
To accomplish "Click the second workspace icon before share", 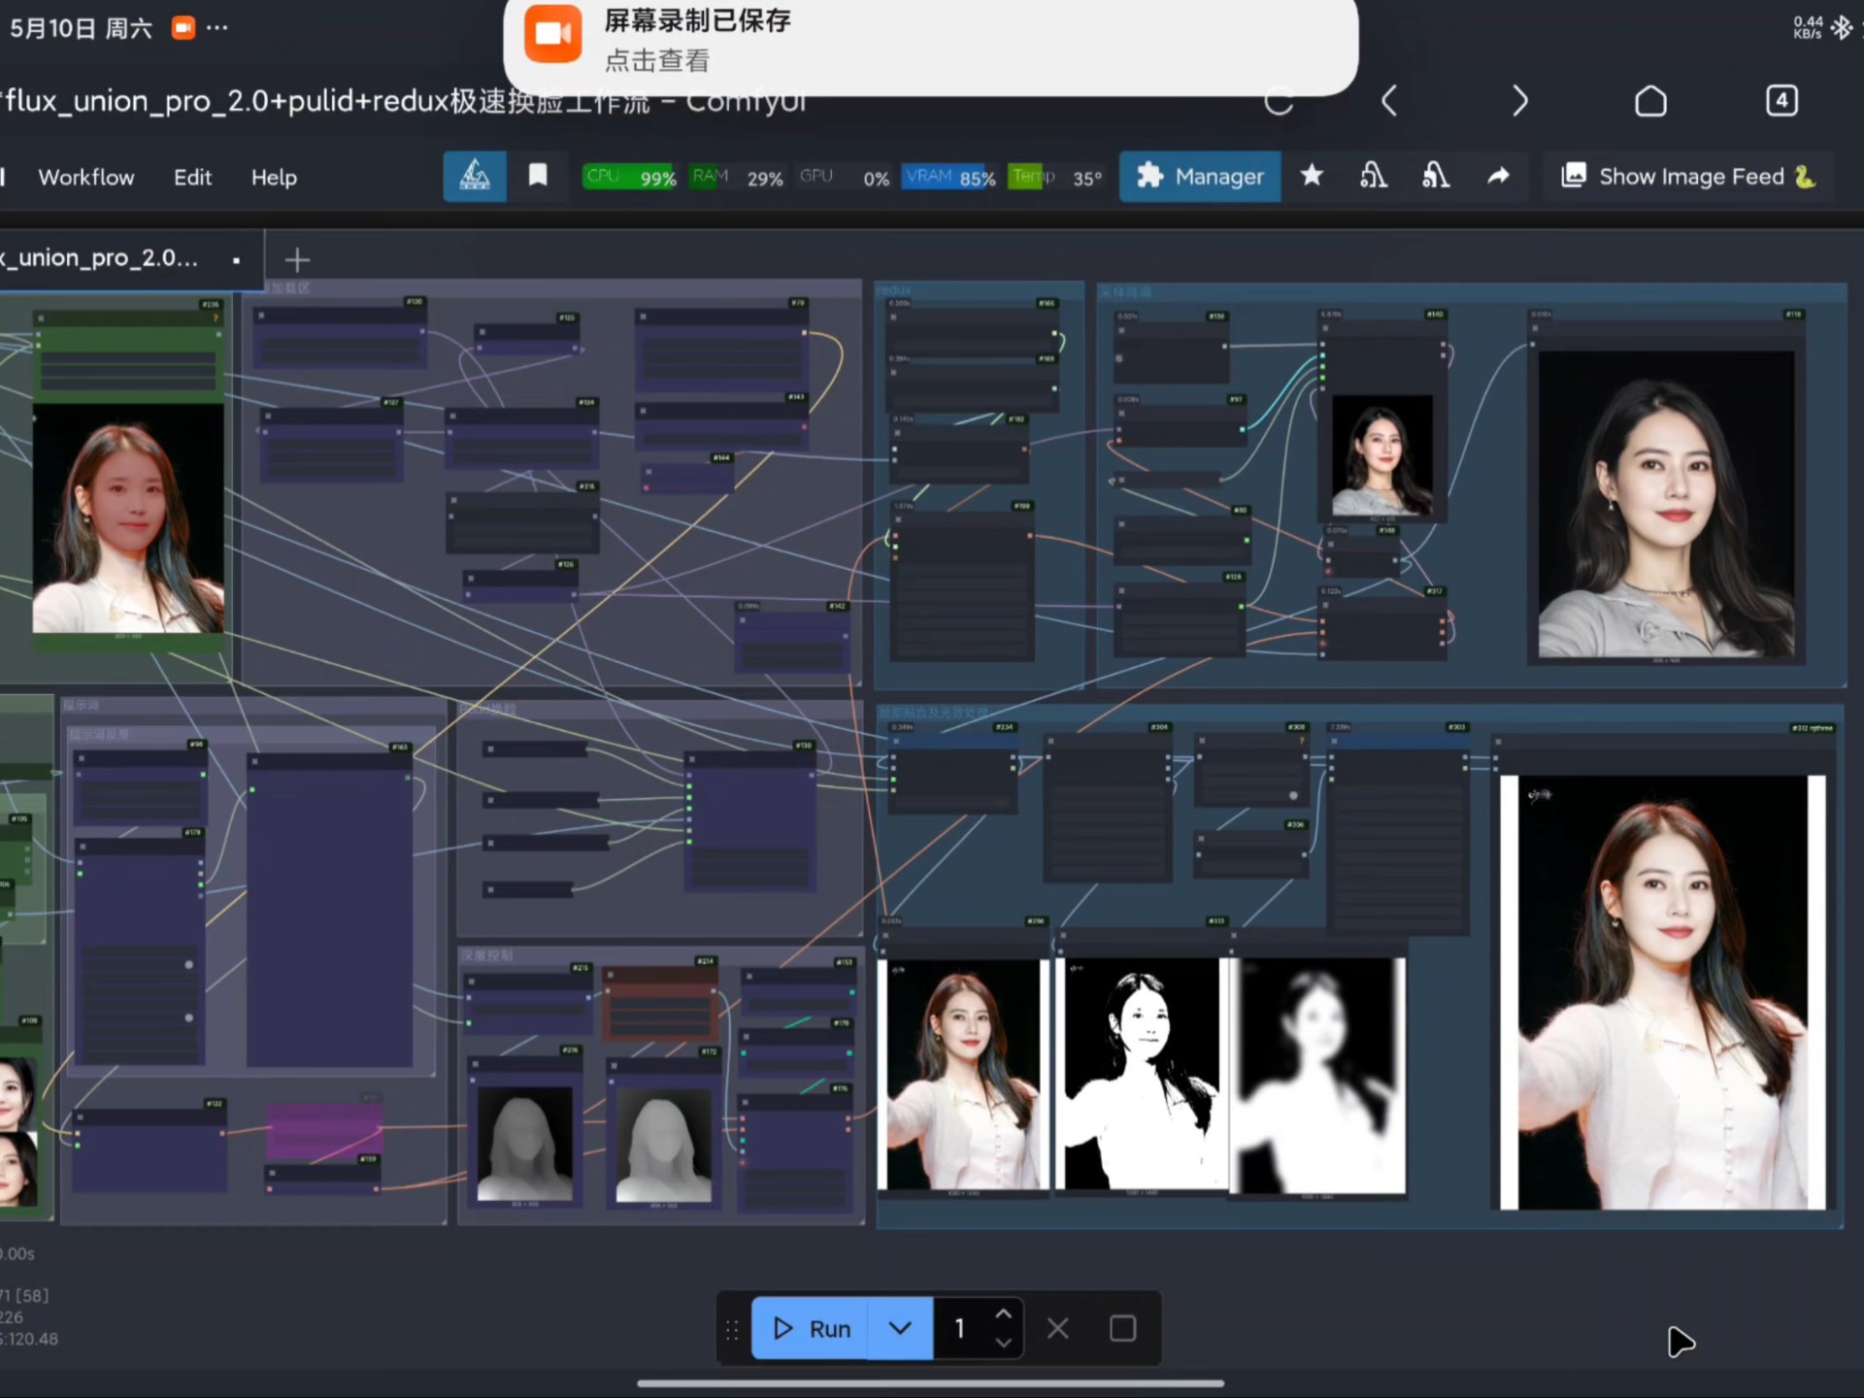I will [1436, 175].
